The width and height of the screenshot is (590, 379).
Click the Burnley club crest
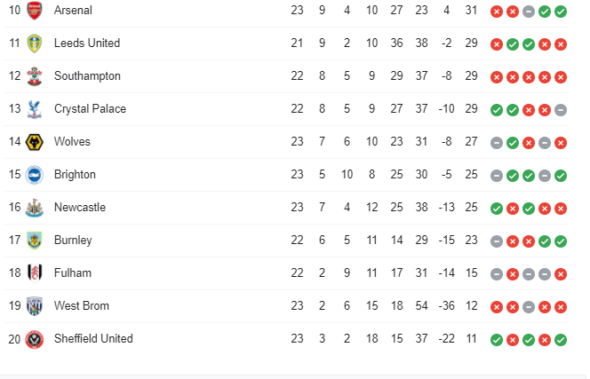point(35,241)
